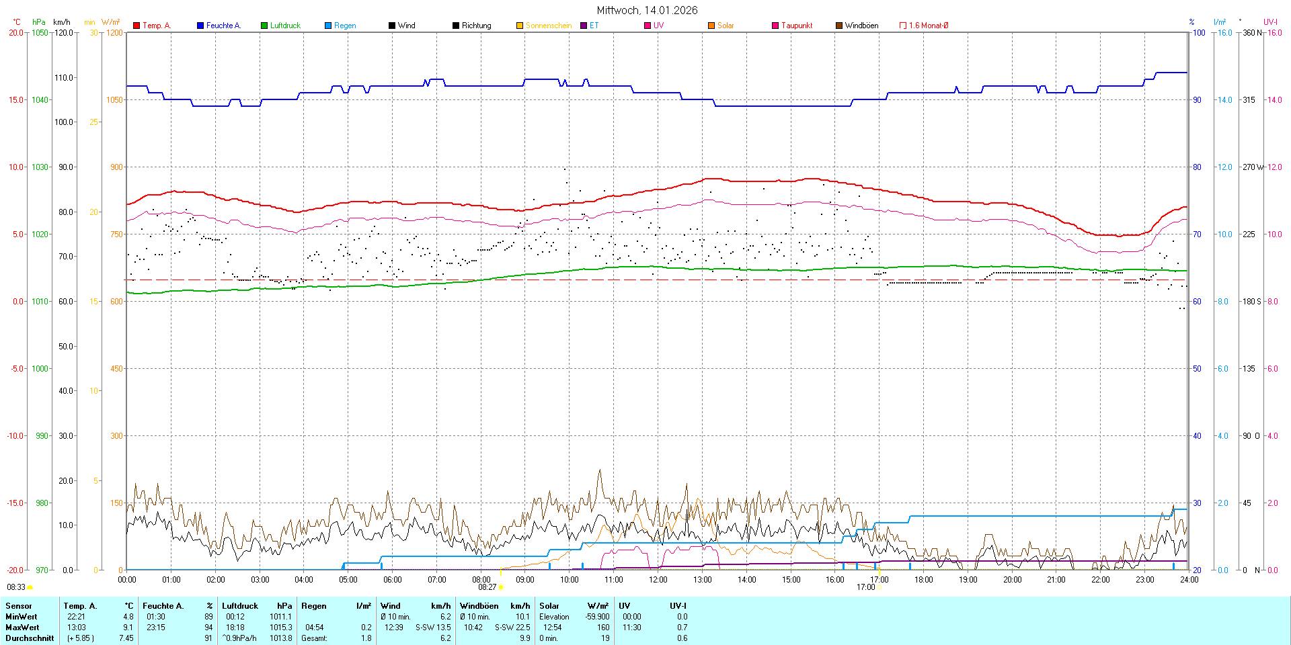Click the light blue Regen legend square
Image resolution: width=1291 pixels, height=645 pixels.
(328, 26)
